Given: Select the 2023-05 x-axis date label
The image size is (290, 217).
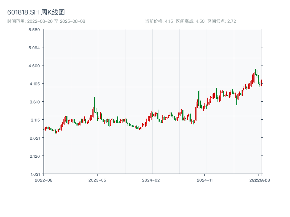Looking at the screenshot, I should (98, 180).
